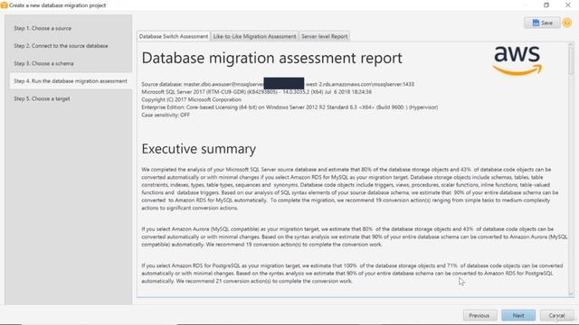Click the AWS logo in the report
This screenshot has height=325, width=579.
(517, 60)
